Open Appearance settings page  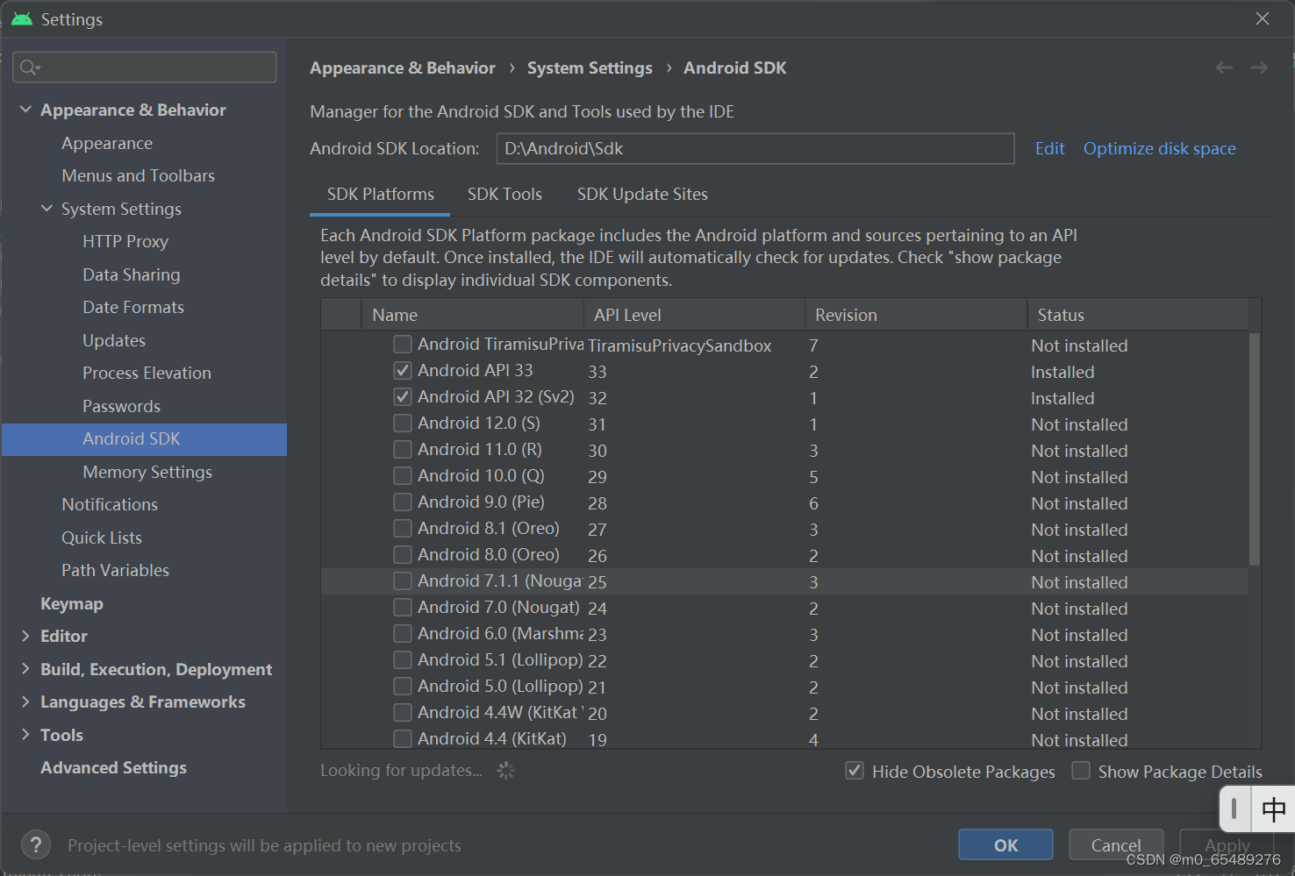(x=107, y=143)
